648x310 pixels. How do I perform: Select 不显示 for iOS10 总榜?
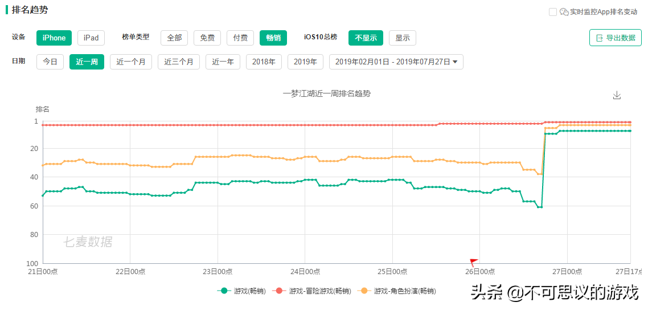[366, 38]
